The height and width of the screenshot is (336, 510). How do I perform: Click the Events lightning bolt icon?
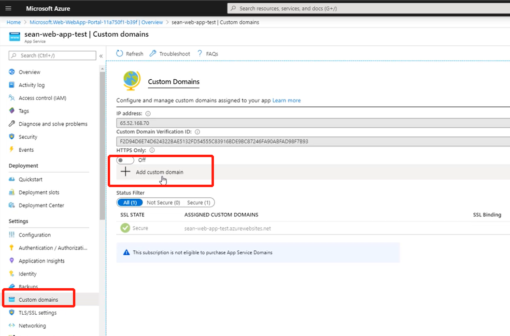[x=12, y=150]
